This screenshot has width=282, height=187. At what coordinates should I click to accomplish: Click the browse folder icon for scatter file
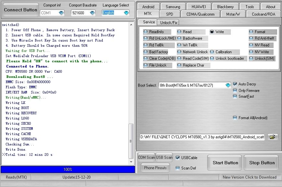273,137
